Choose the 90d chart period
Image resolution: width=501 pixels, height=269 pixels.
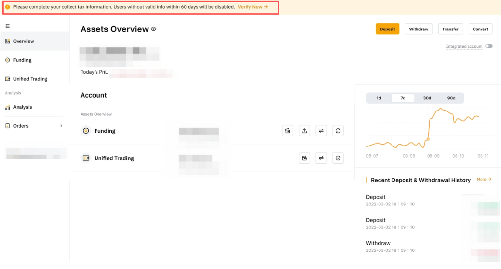[x=451, y=98]
